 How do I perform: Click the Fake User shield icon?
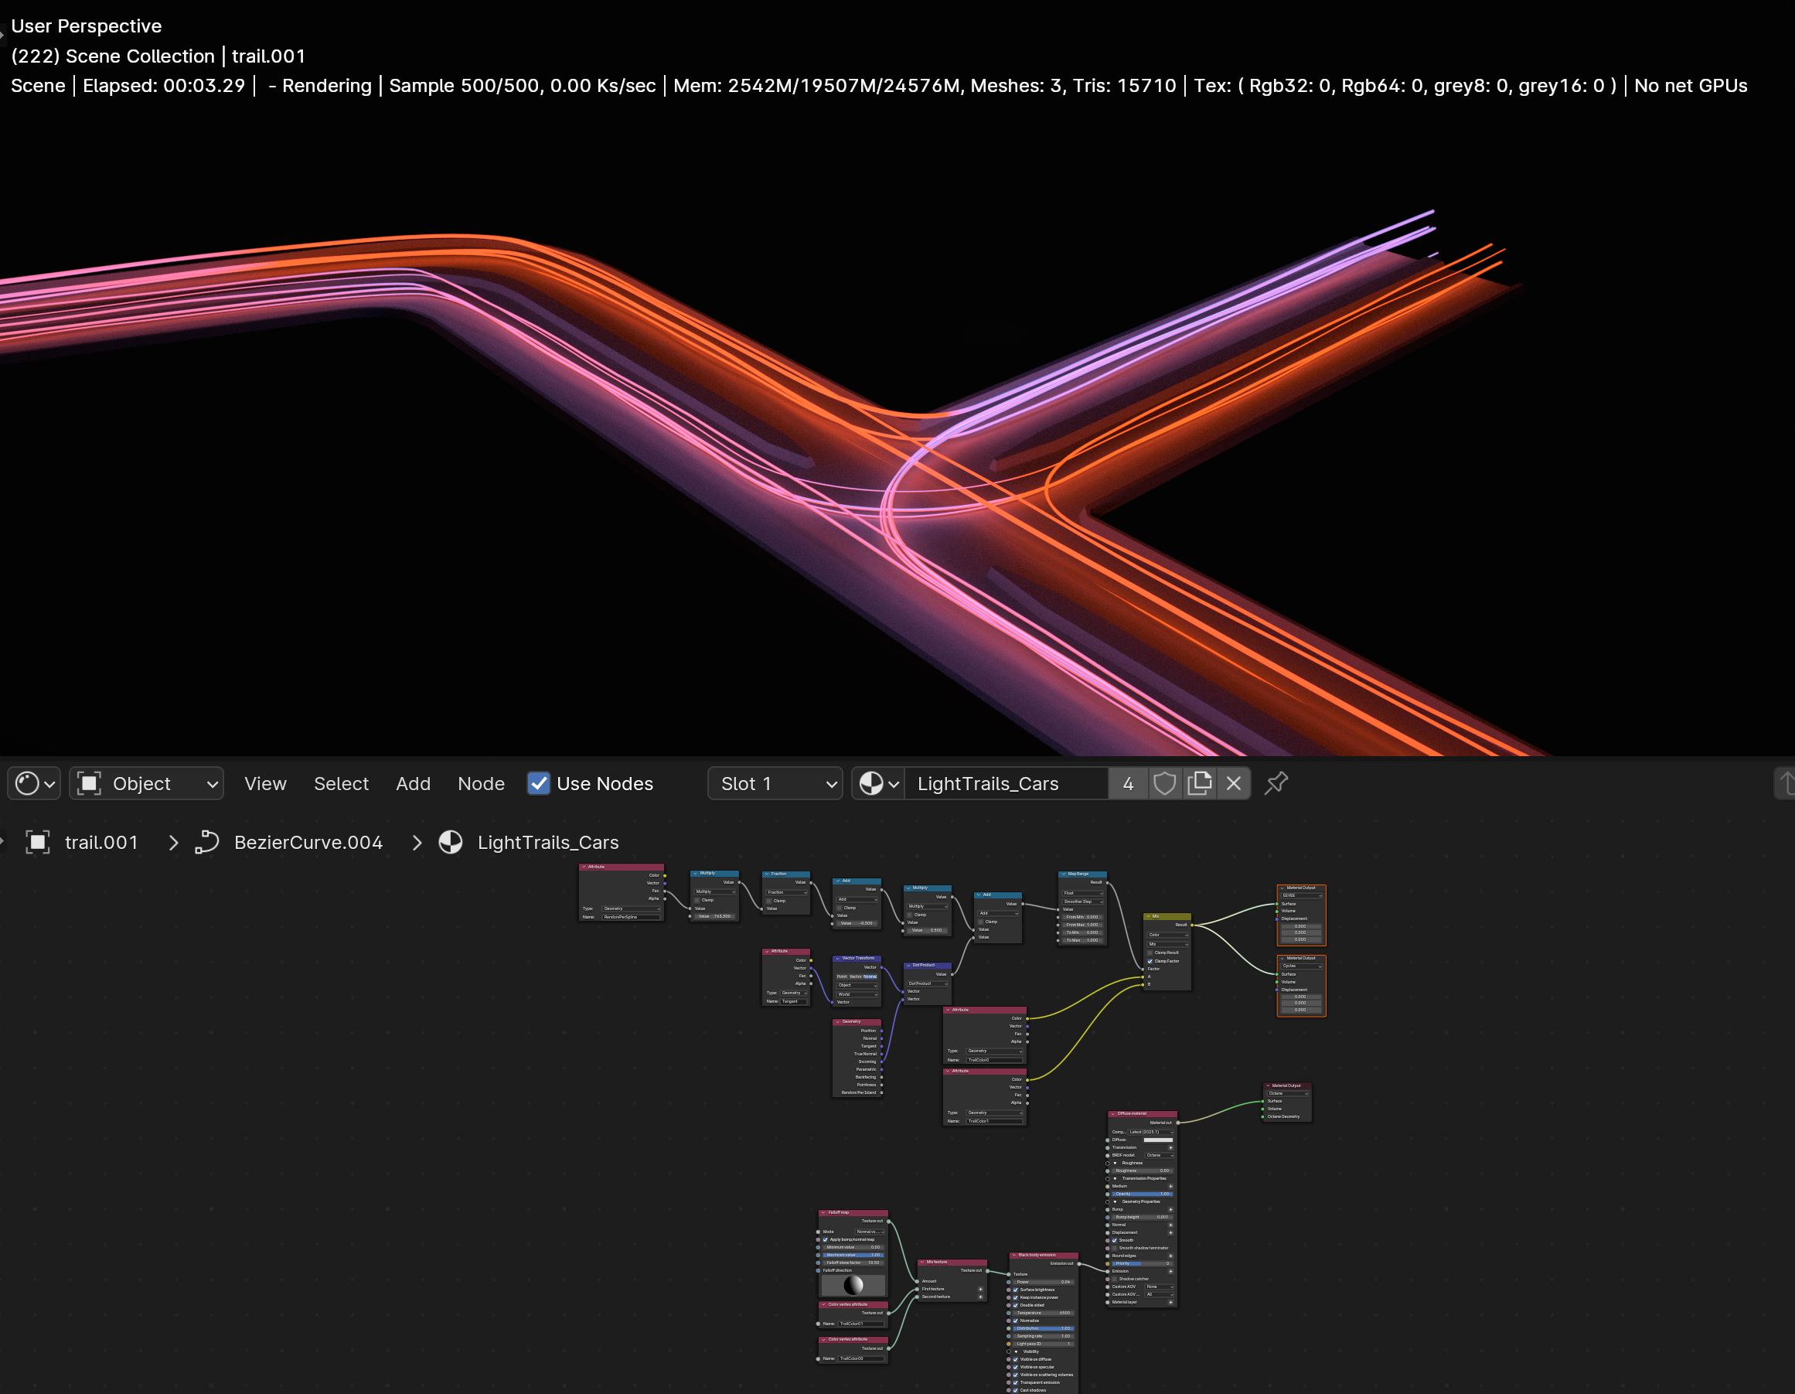point(1163,783)
